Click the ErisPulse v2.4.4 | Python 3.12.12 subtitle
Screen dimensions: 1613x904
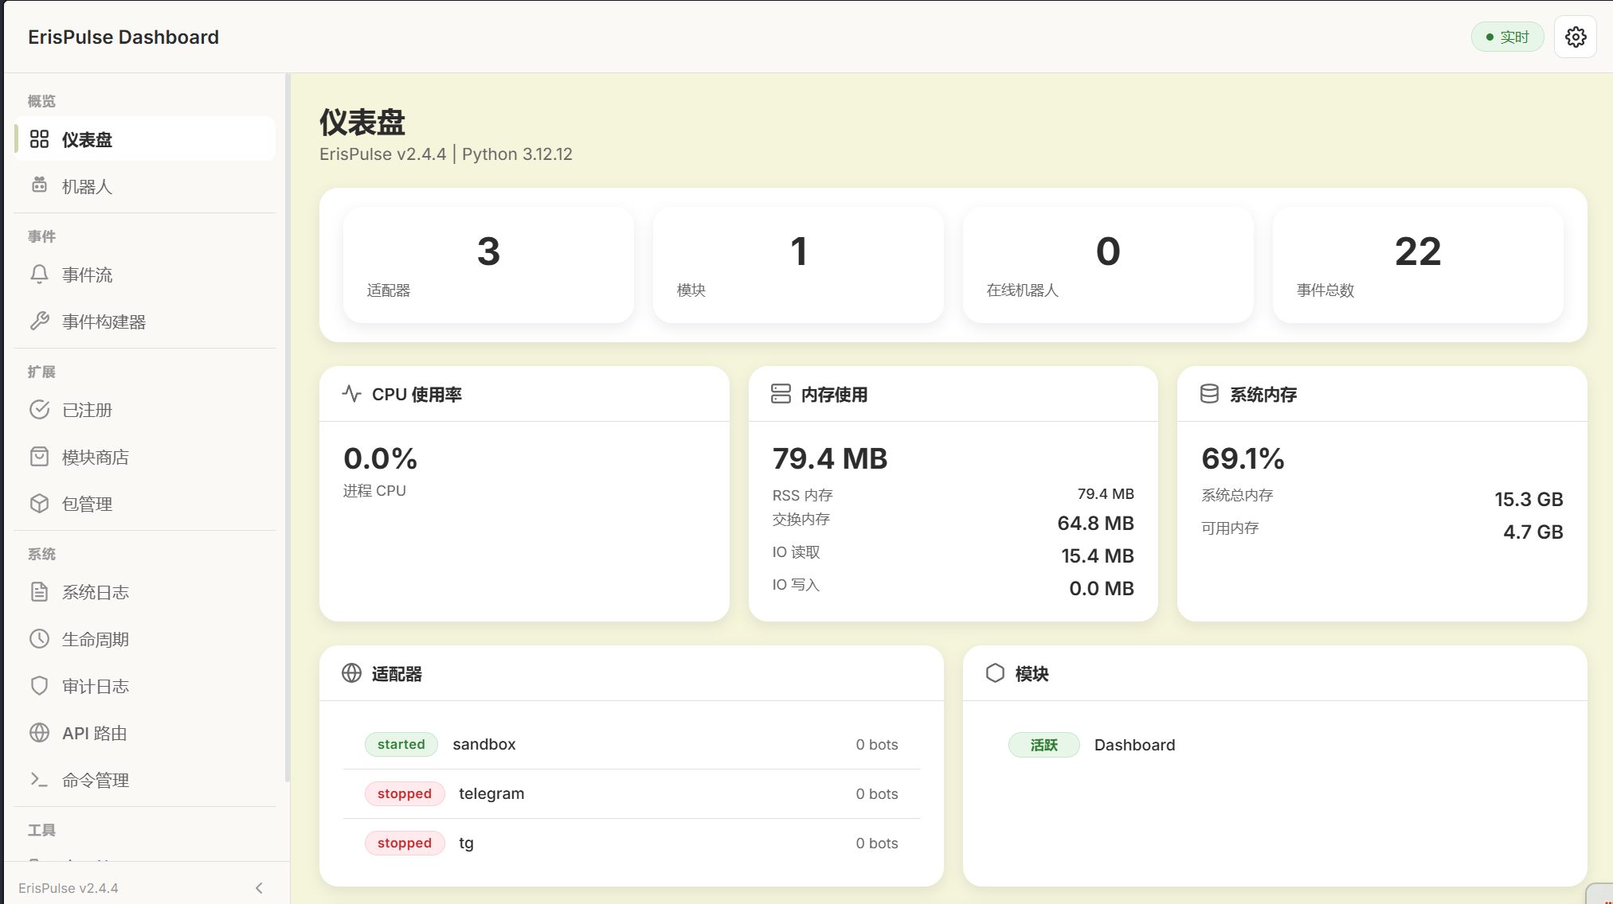(x=446, y=154)
